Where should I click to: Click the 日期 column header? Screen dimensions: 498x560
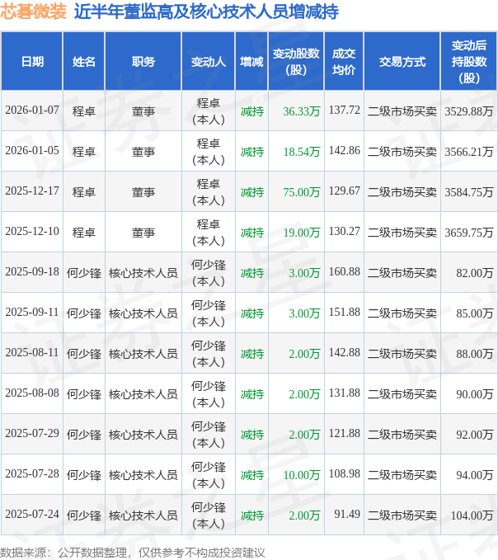click(32, 61)
